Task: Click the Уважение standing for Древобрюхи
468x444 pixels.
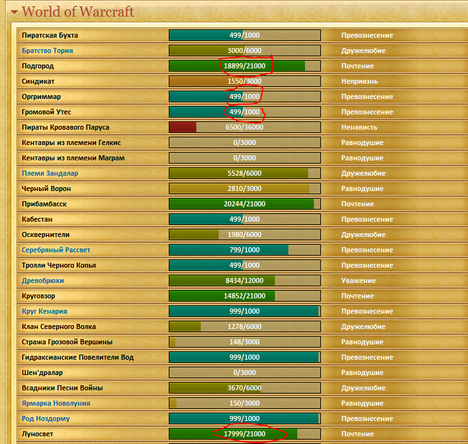Action: 359,280
